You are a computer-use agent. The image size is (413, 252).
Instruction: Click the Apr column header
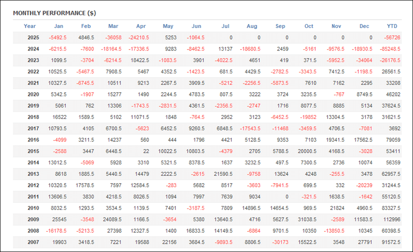click(x=141, y=26)
